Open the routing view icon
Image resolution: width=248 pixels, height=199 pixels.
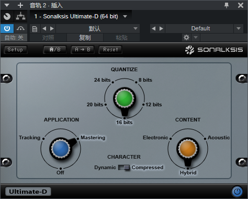(20, 16)
